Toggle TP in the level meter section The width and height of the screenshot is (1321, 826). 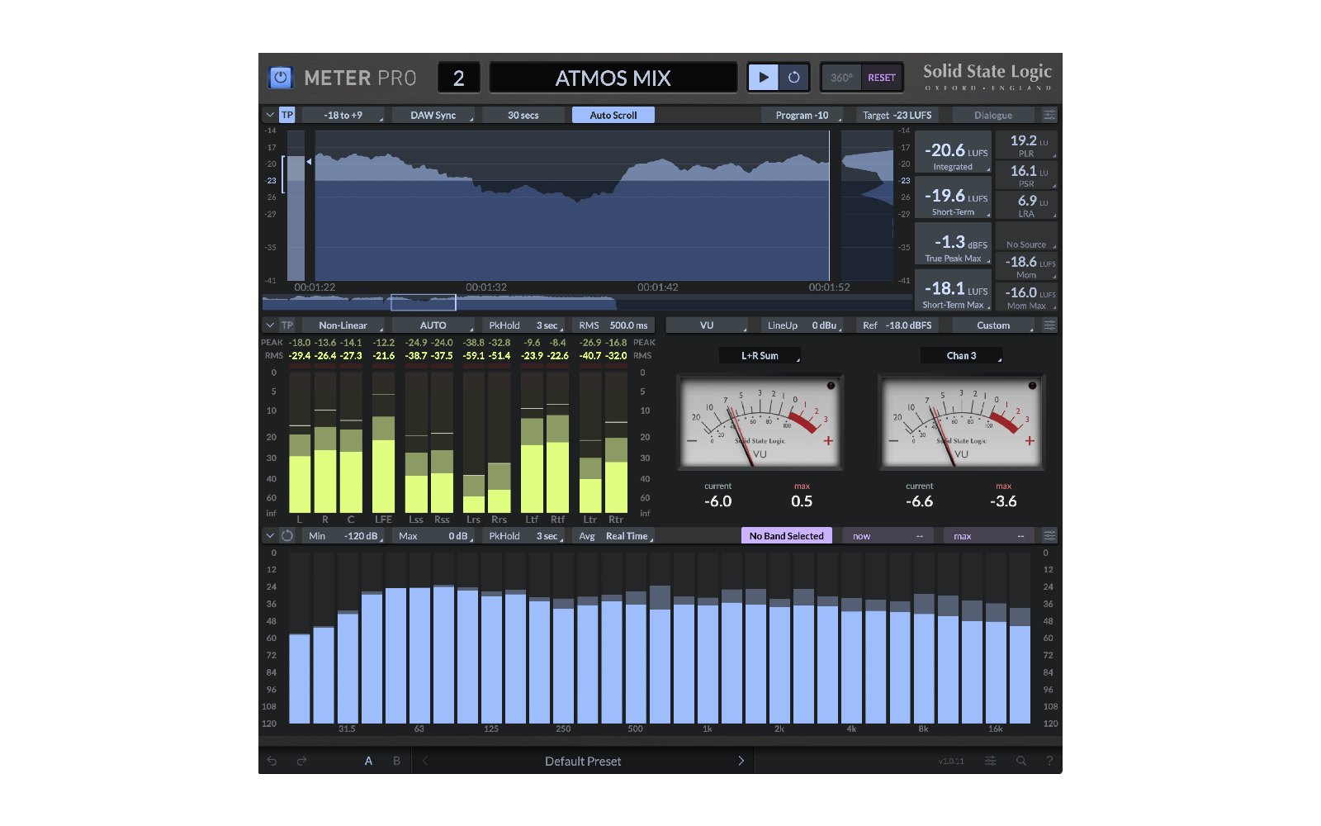[286, 325]
